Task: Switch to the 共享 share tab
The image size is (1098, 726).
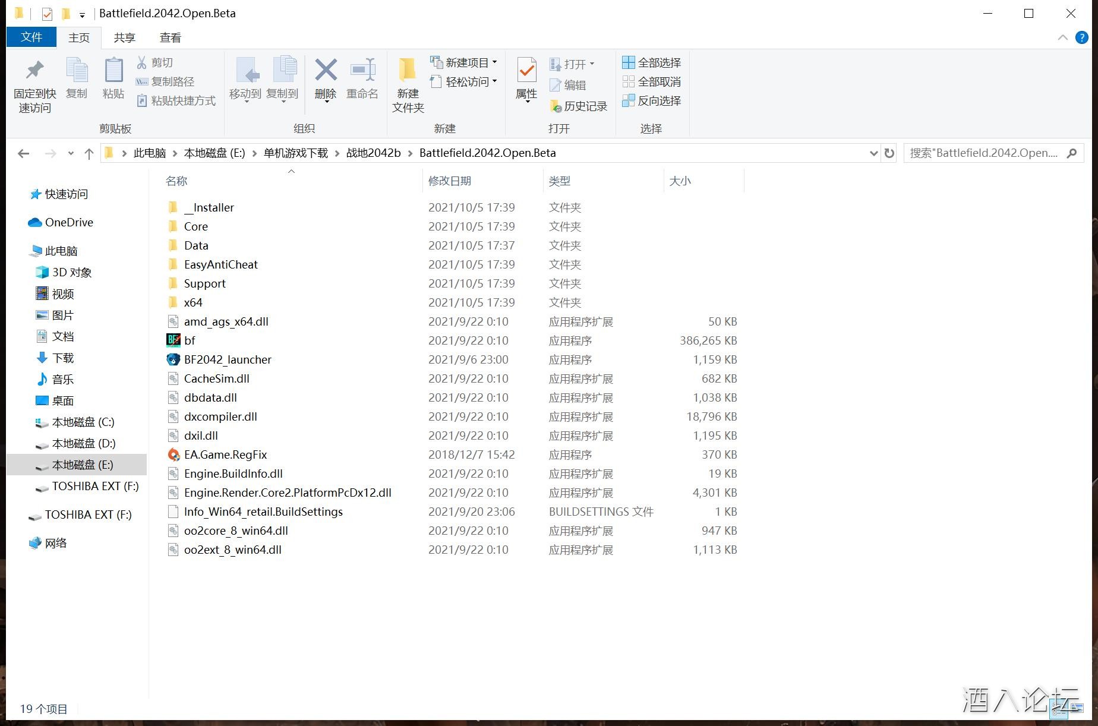Action: [x=125, y=37]
